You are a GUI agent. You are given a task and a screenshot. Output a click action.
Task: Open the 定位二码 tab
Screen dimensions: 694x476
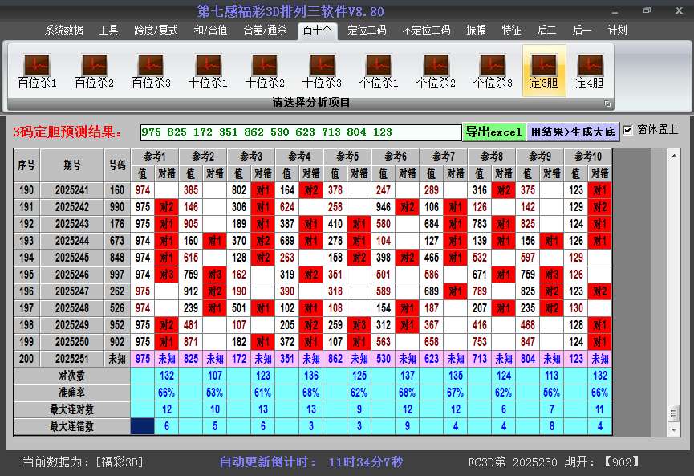(367, 31)
